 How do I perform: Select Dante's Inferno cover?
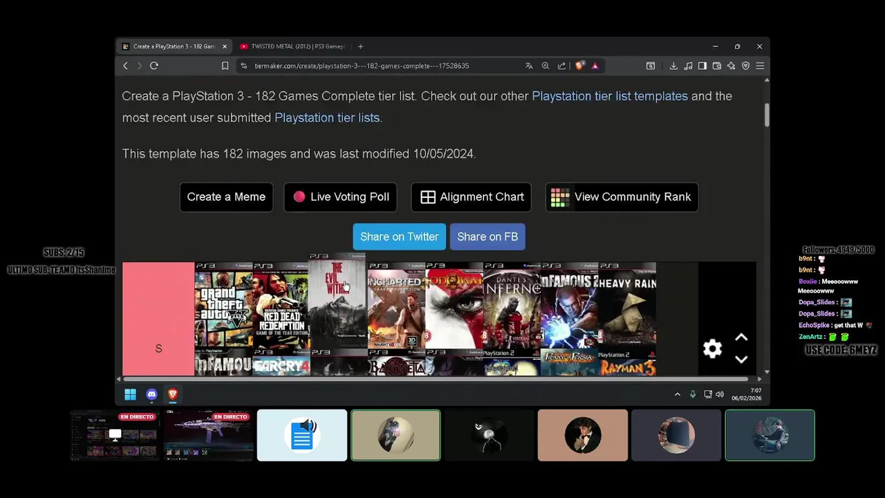point(512,304)
